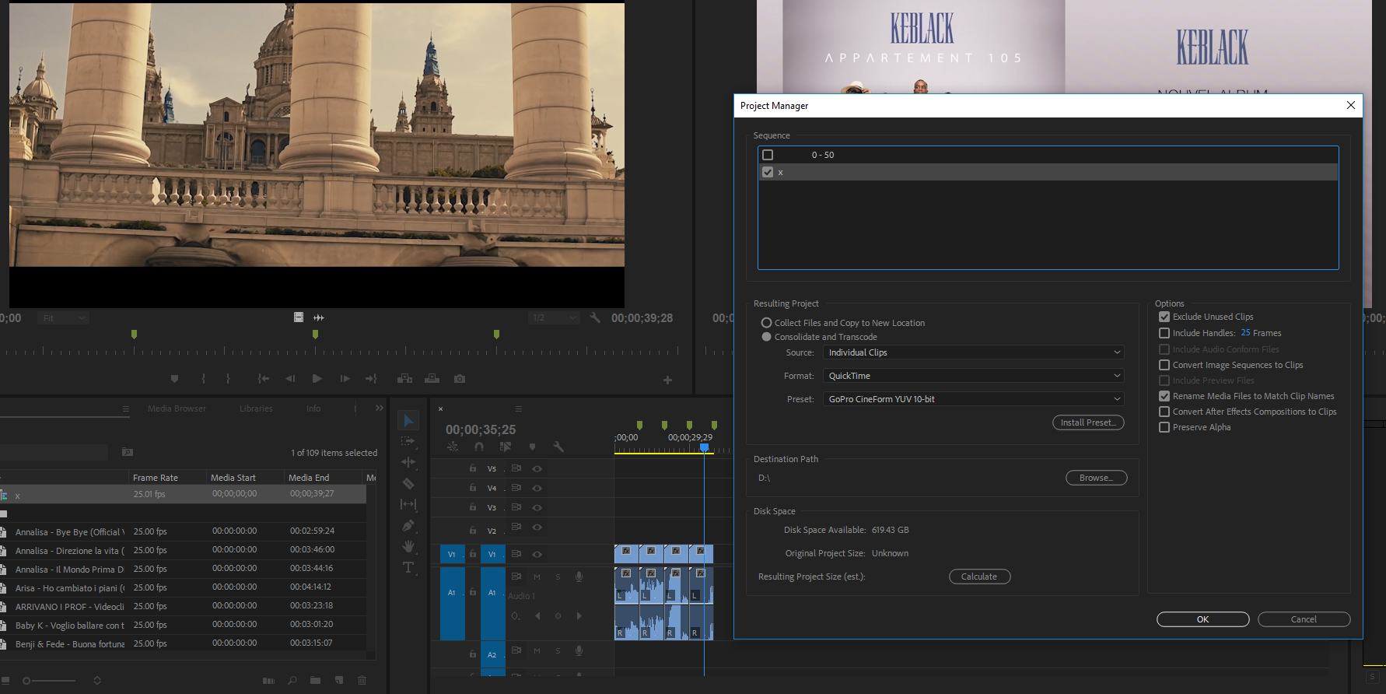
Task: Check the '0 - 50' sequence checkbox
Action: (768, 155)
